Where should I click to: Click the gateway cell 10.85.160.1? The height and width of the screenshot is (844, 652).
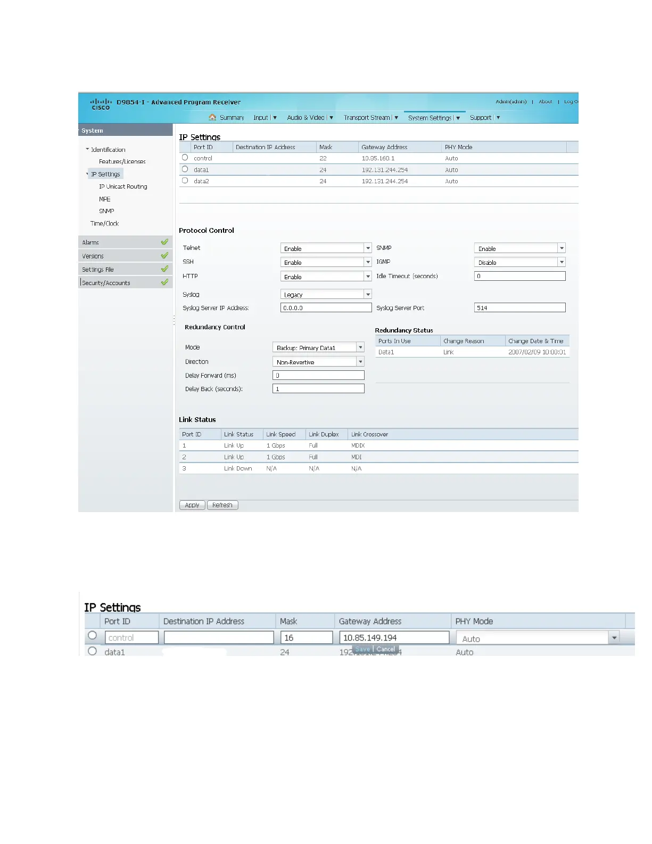(378, 158)
